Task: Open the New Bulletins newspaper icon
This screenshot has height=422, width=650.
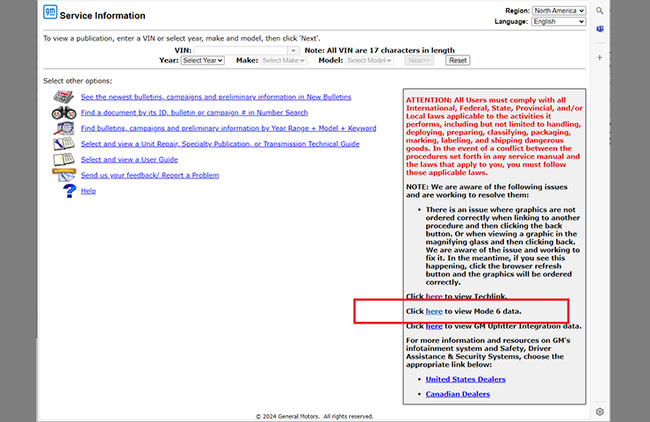Action: point(63,97)
